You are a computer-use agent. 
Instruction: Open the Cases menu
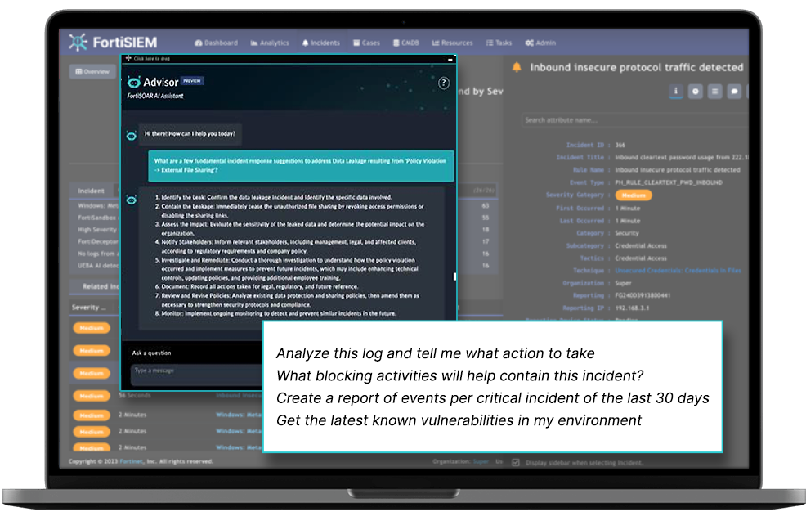(x=366, y=43)
